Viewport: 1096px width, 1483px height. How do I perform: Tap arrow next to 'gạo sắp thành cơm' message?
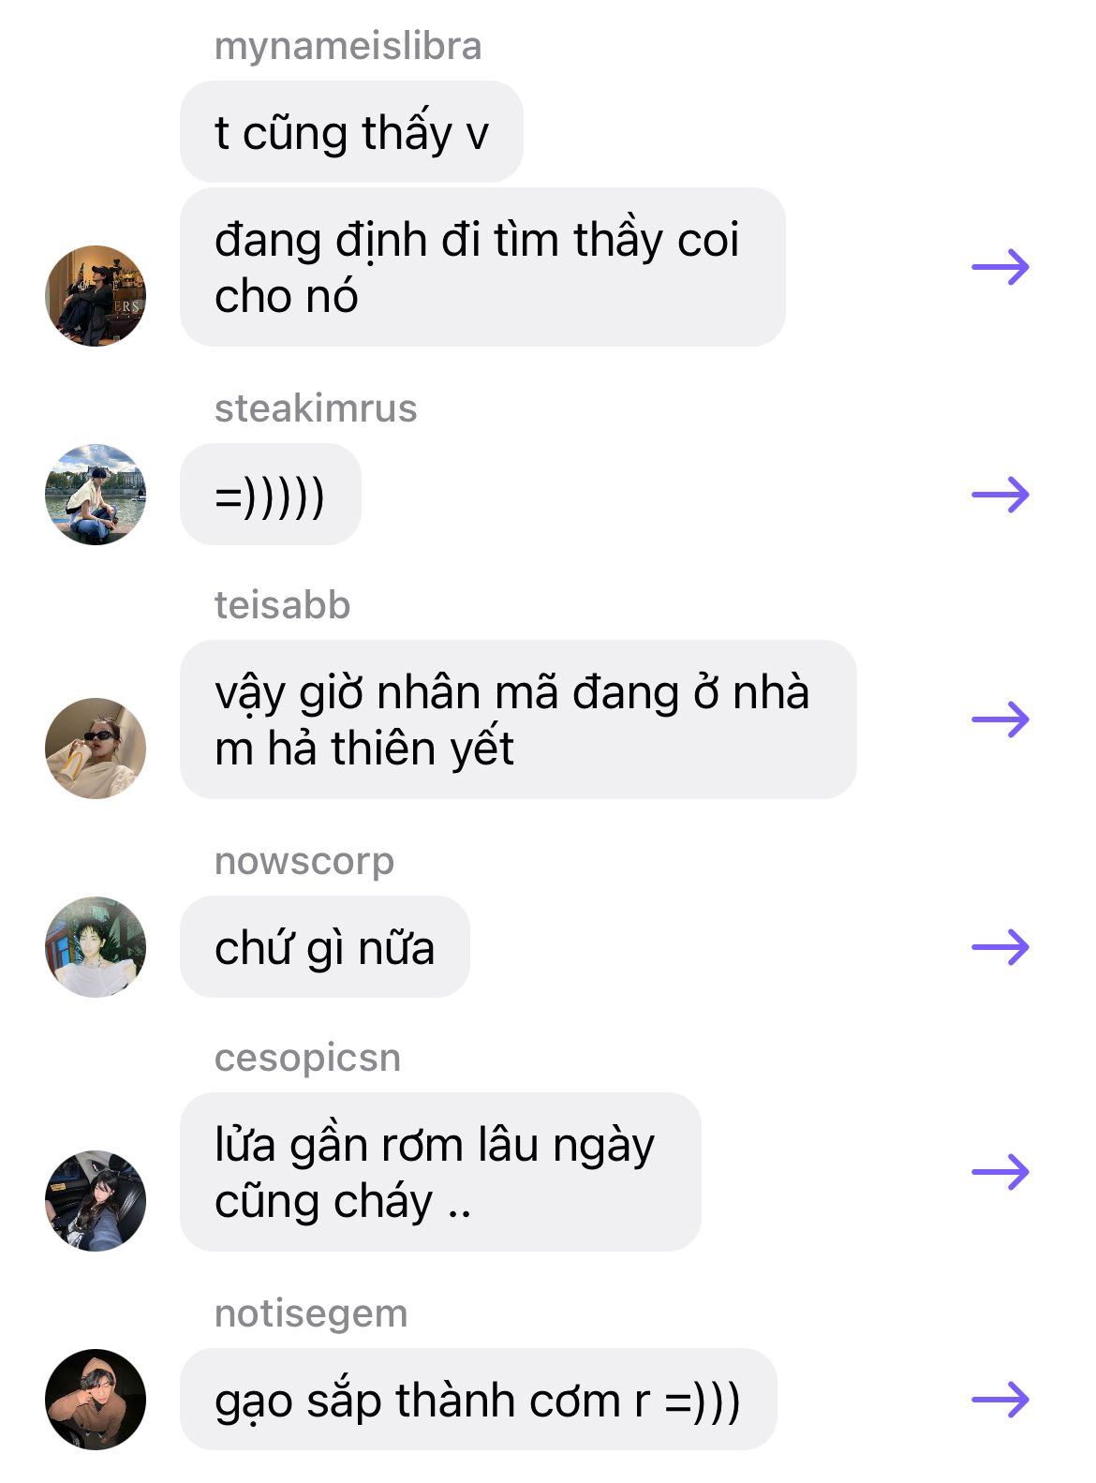[x=1000, y=1400]
